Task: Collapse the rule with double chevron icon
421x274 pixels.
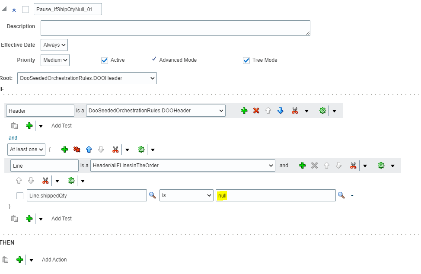Action: (14, 10)
